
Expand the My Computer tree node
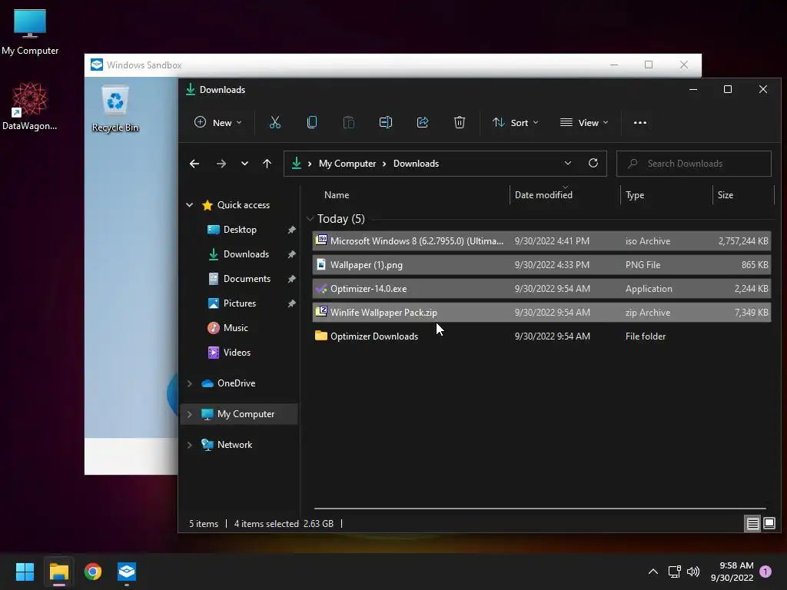pyautogui.click(x=190, y=414)
